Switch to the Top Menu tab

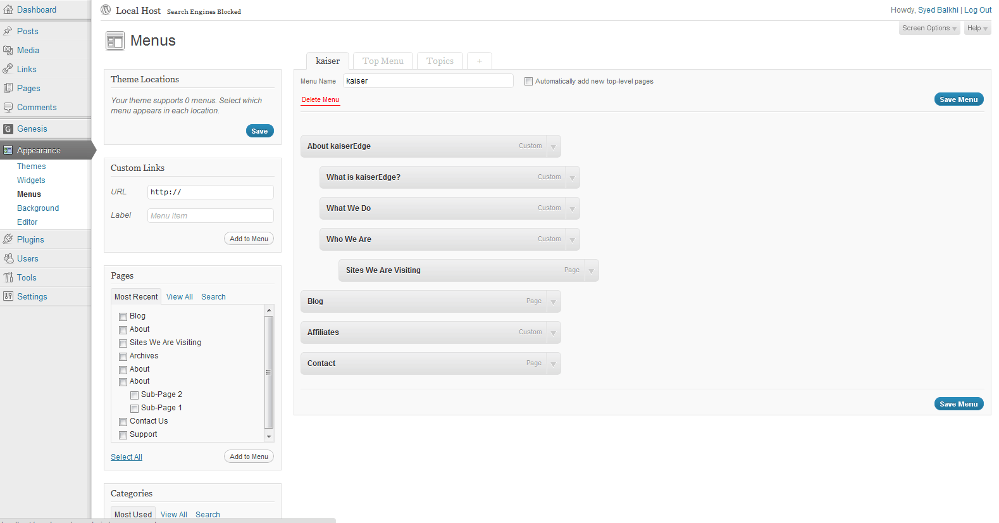383,61
